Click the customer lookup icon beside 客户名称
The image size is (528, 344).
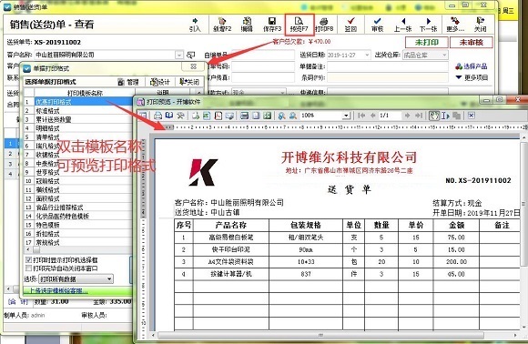point(191,55)
